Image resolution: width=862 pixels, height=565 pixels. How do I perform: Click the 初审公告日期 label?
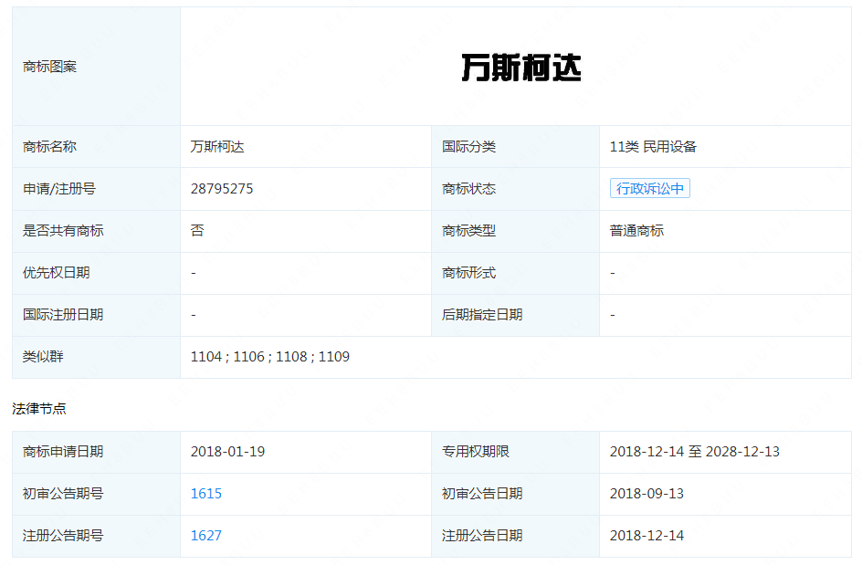[x=482, y=494]
